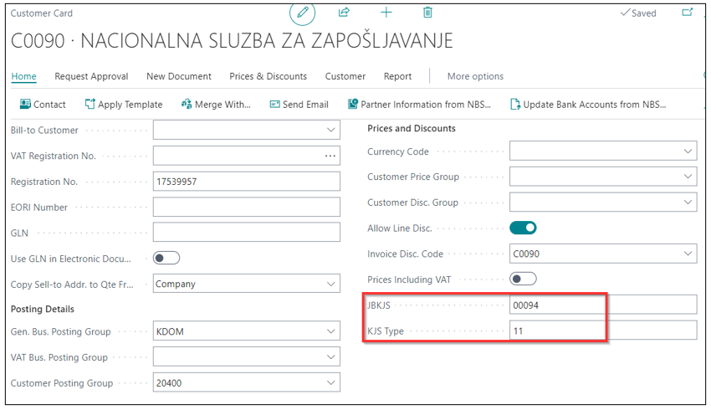Click Send Email action label
The height and width of the screenshot is (410, 711).
point(305,105)
